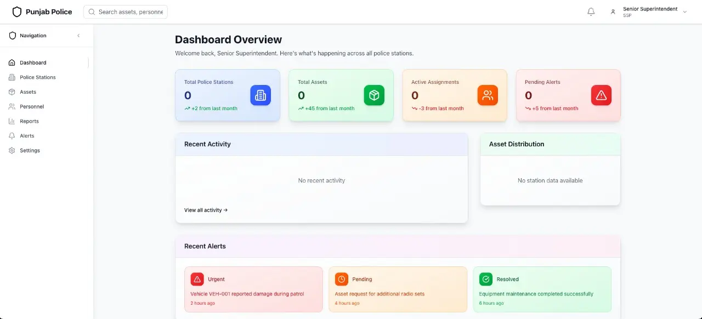Click the Pending clock icon in Recent Alerts
This screenshot has height=319, width=702.
pos(342,279)
